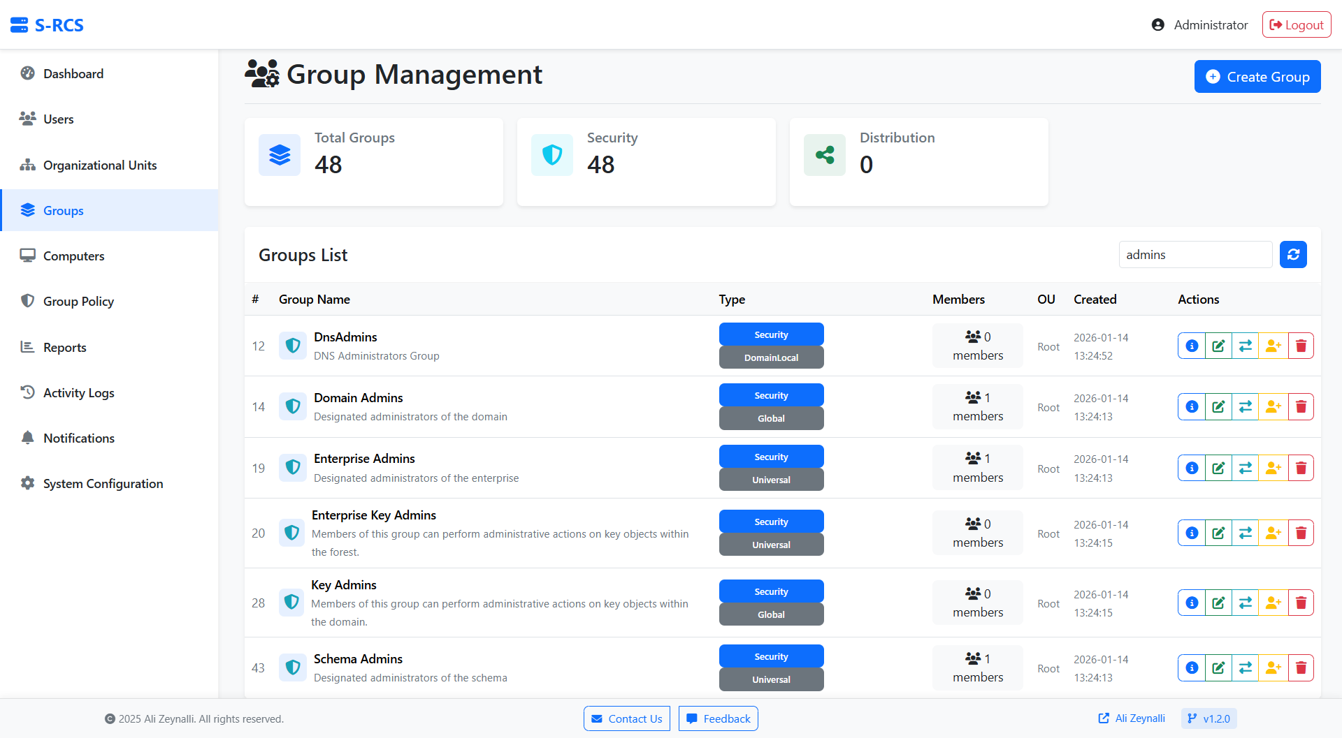1342x738 pixels.
Task: Move the Key Admins group
Action: pos(1246,602)
